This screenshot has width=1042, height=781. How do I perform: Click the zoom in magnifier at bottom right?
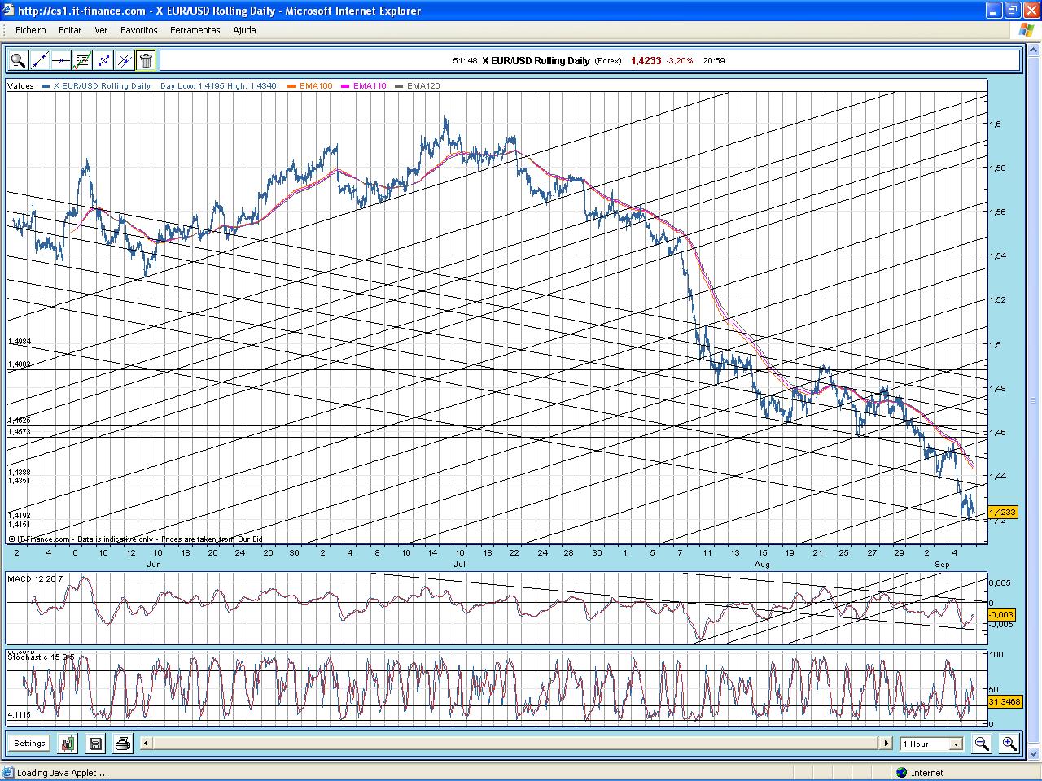(1009, 744)
